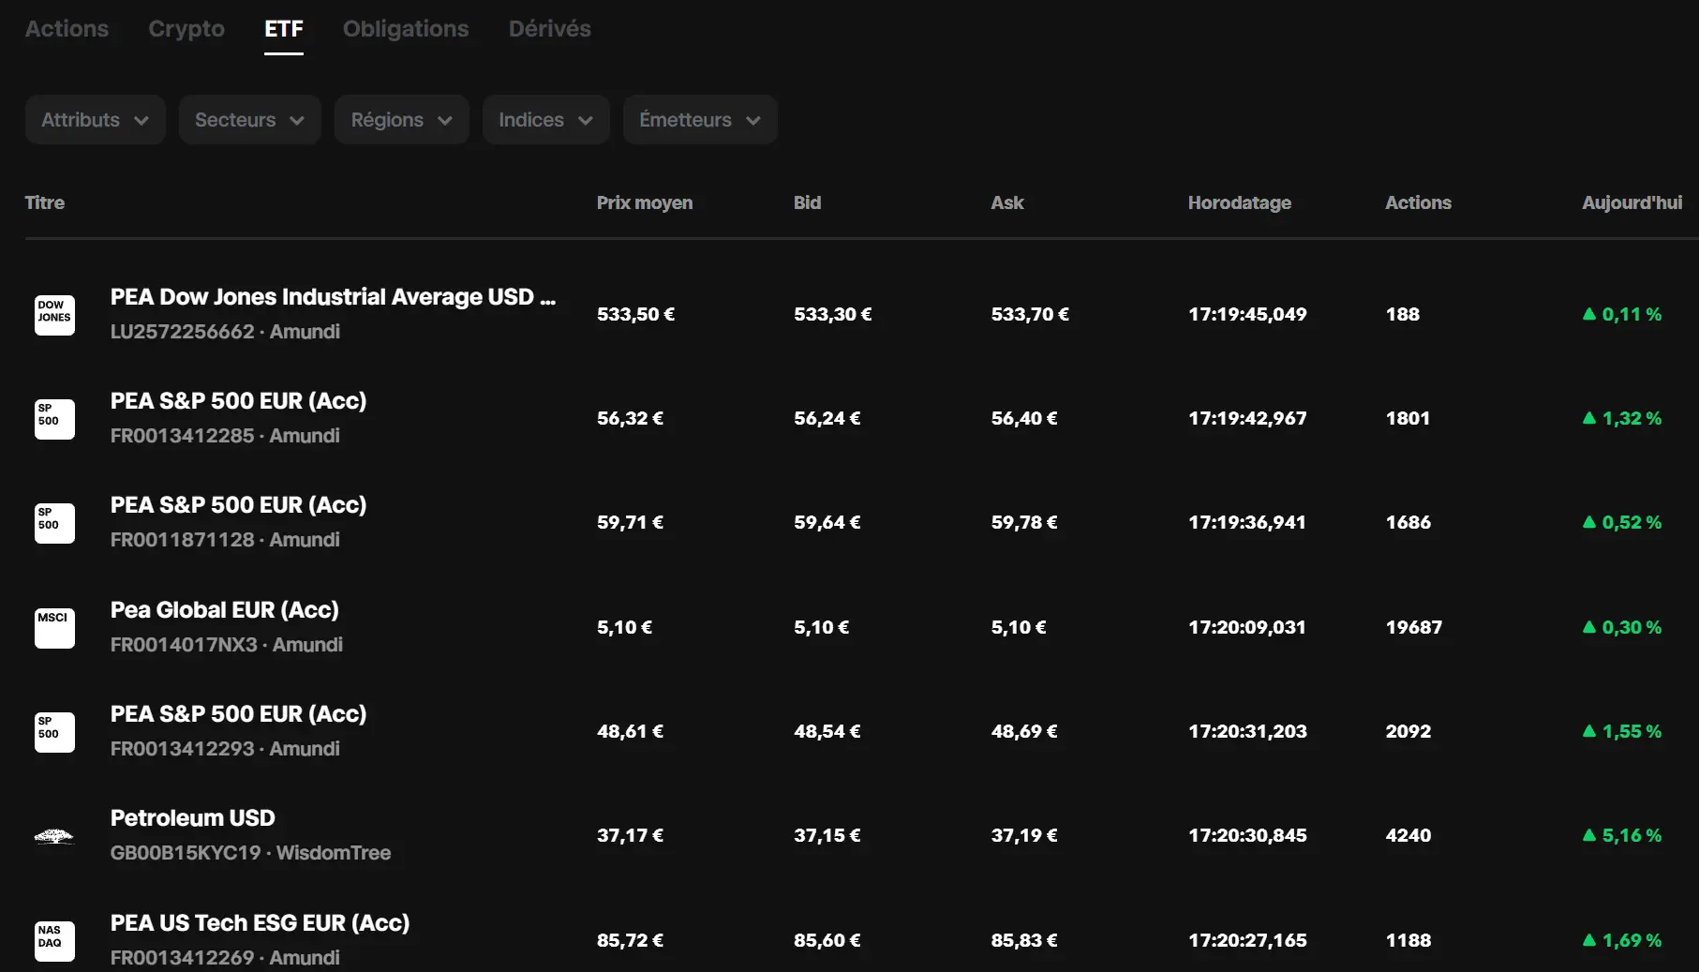This screenshot has width=1699, height=972.
Task: Click ask value 5,10 € in Pea Global row
Action: [1019, 627]
